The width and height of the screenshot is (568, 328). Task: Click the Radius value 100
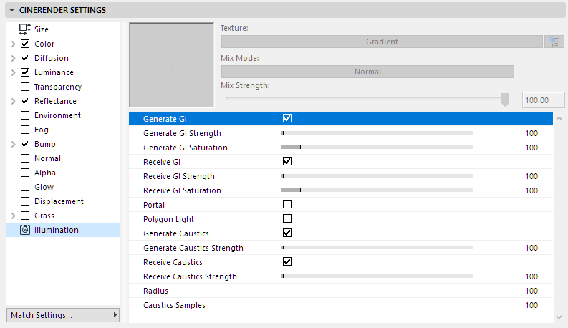coord(531,291)
